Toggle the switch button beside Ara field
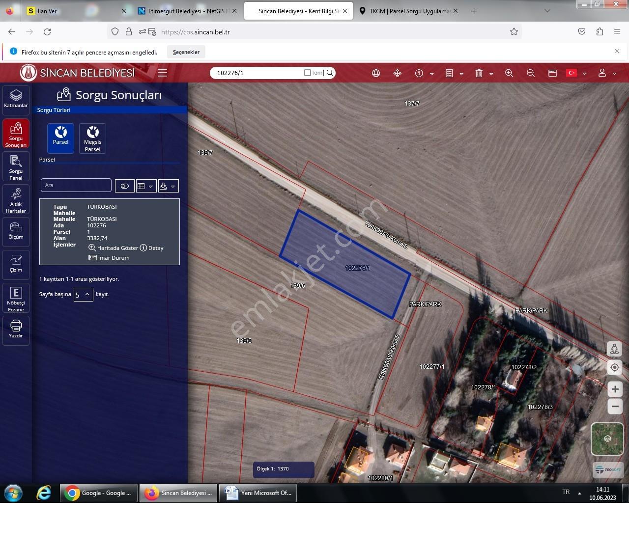 pos(125,186)
